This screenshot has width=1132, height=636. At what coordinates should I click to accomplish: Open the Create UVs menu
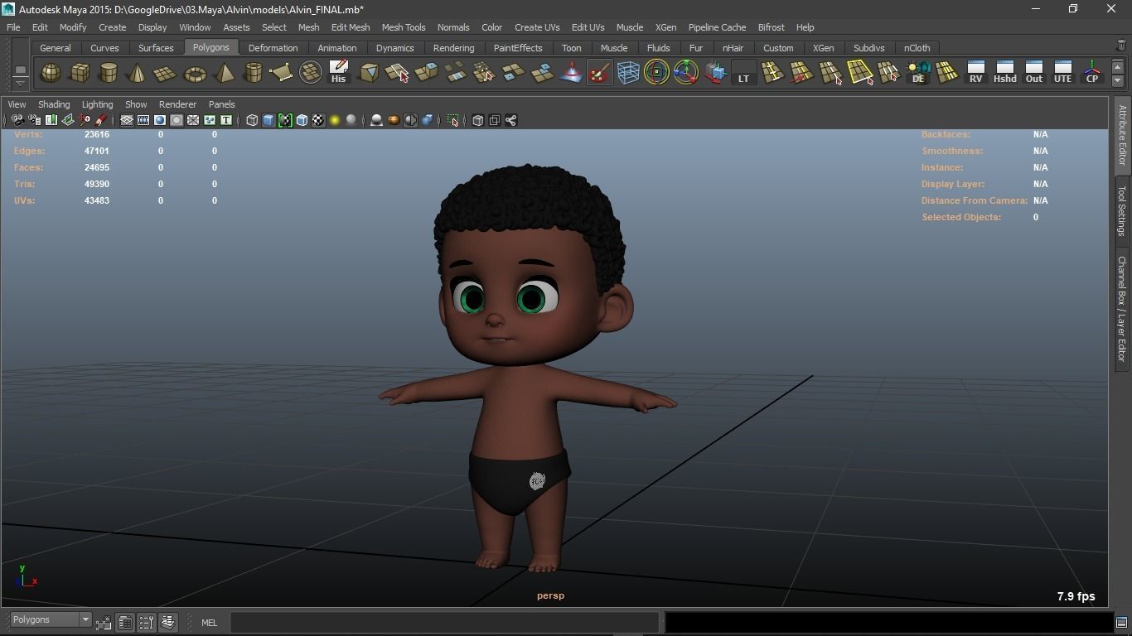537,27
